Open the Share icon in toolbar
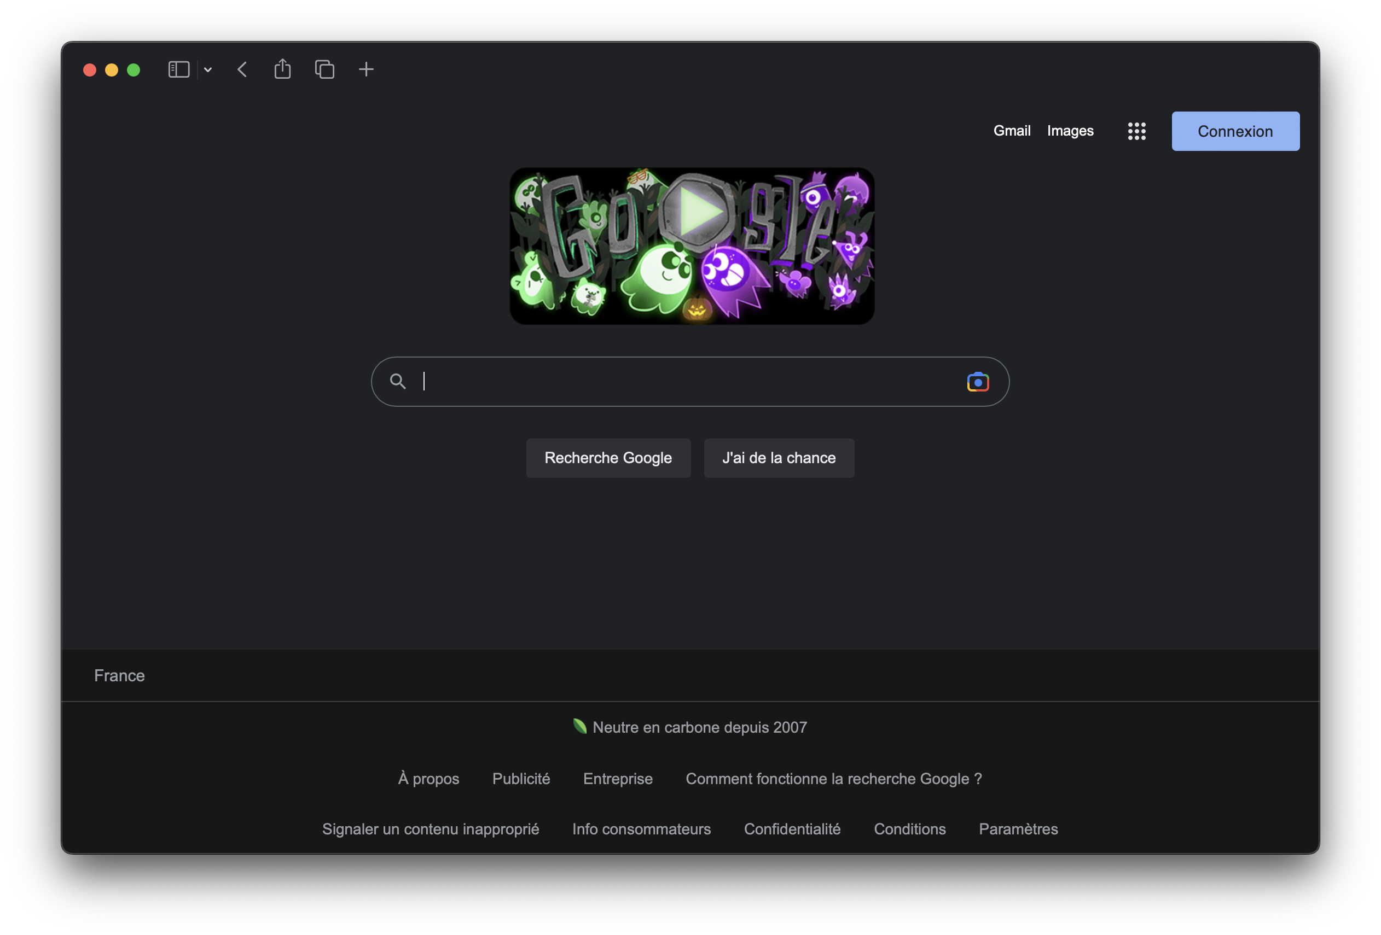1381x935 pixels. (282, 69)
